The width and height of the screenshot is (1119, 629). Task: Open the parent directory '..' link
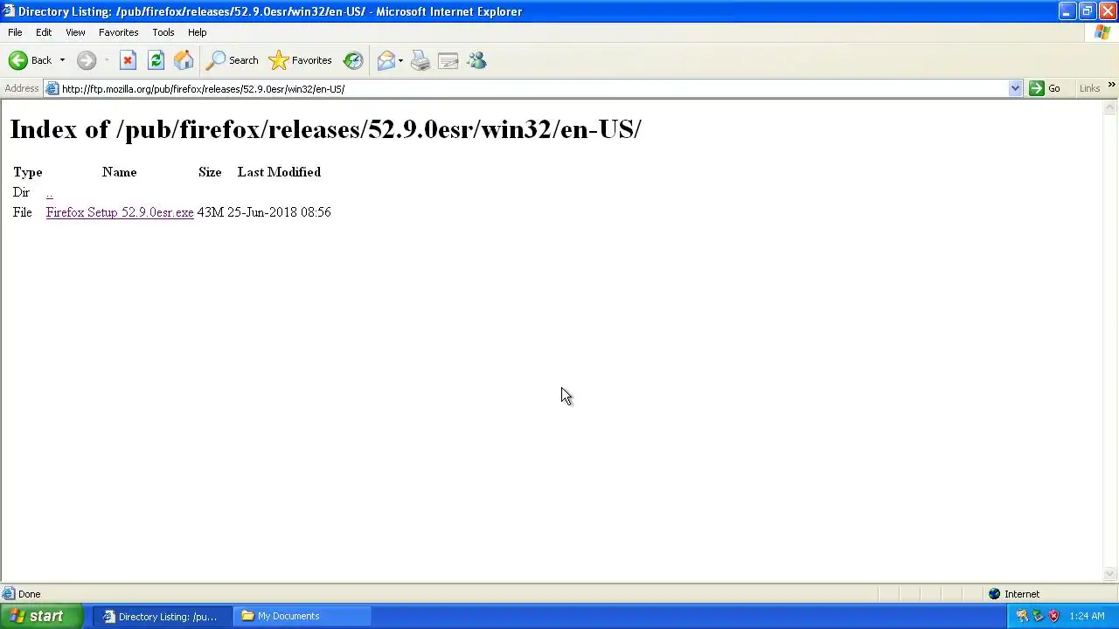pyautogui.click(x=49, y=192)
